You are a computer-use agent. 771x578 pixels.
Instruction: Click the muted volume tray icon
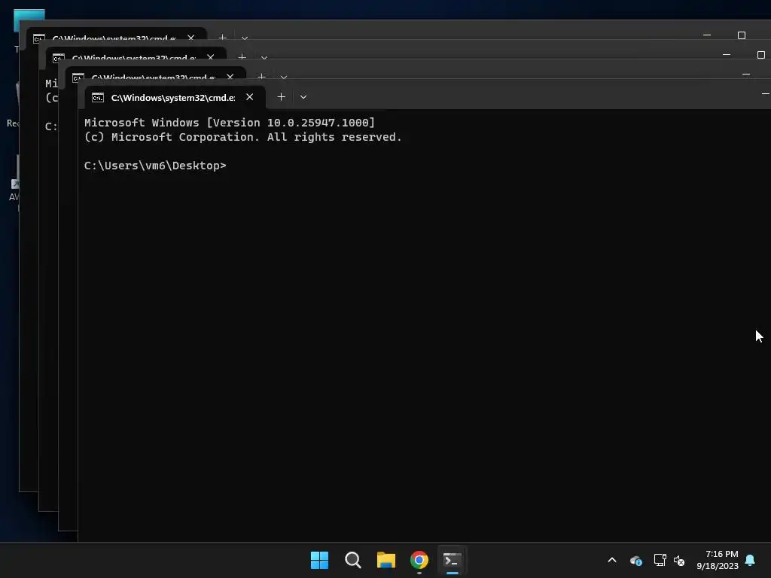(x=679, y=560)
